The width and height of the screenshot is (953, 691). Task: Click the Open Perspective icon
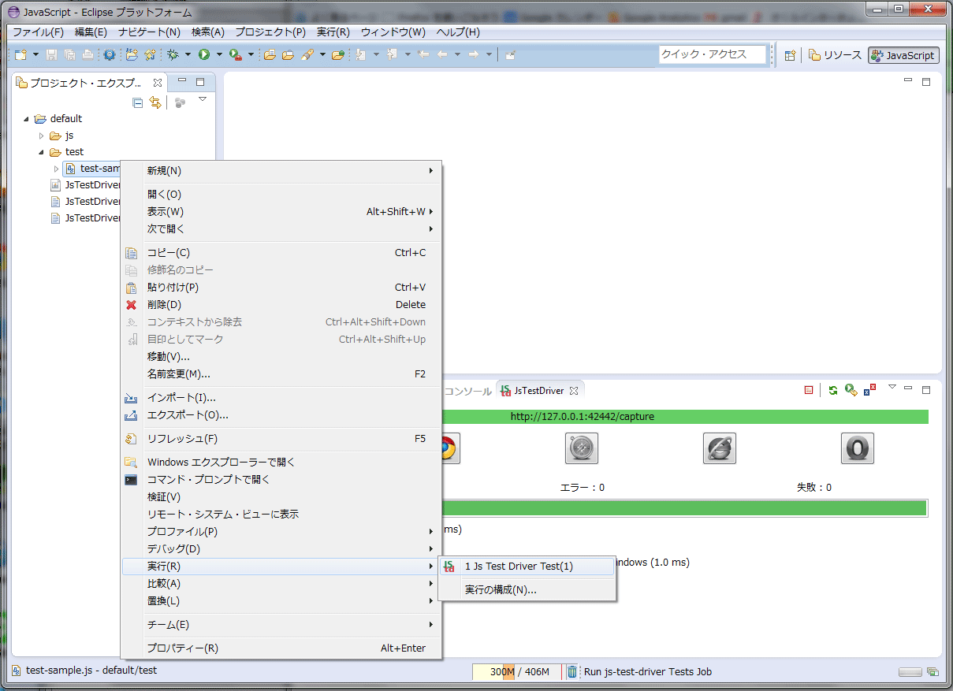[789, 55]
